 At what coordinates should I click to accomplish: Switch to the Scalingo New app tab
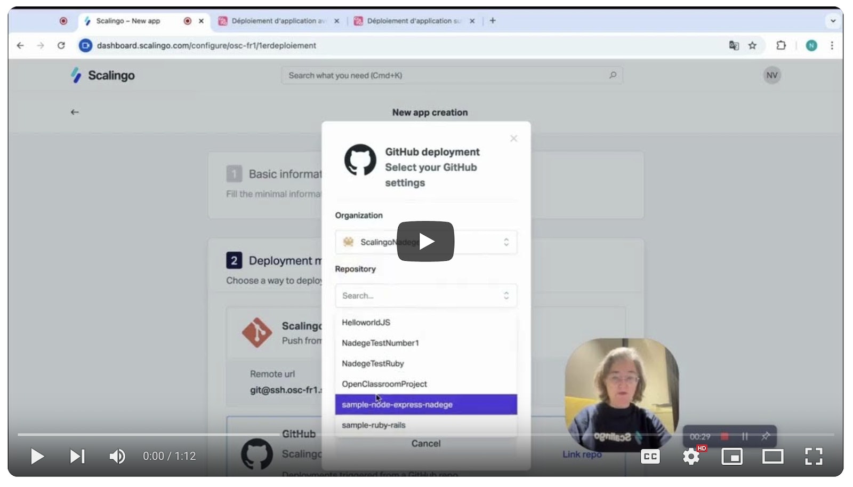pyautogui.click(x=128, y=21)
